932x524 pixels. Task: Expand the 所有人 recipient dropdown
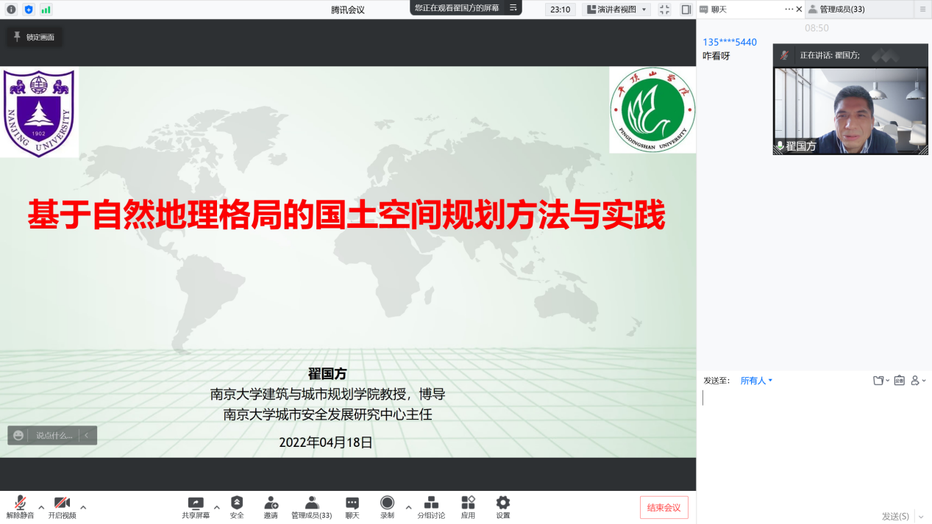756,381
